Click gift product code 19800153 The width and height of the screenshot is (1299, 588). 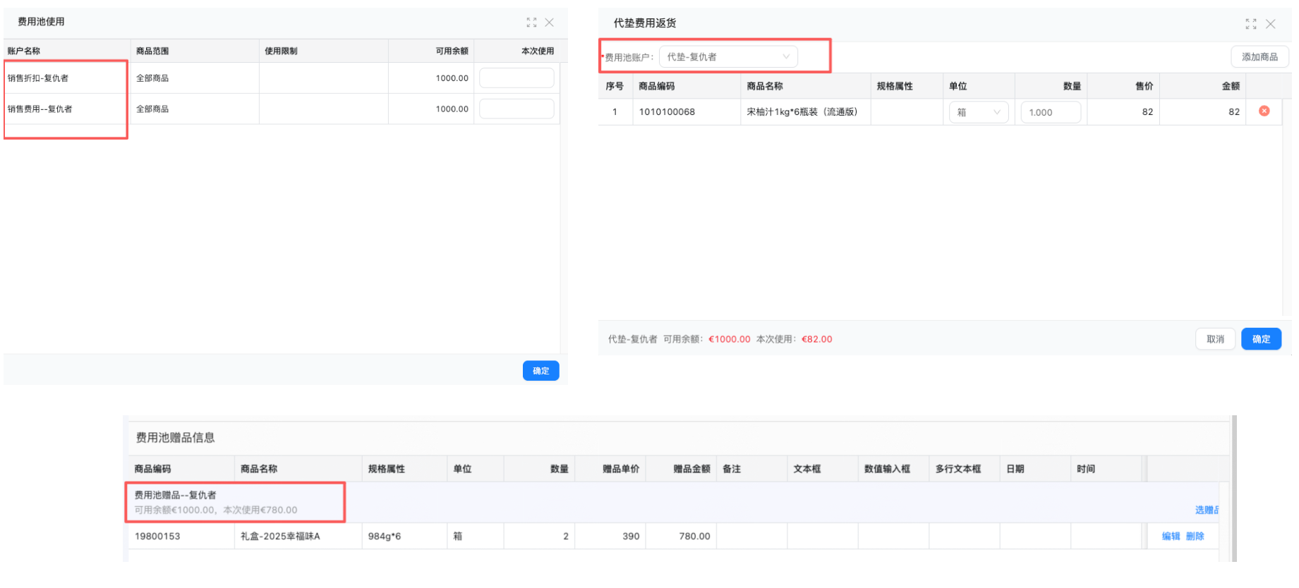click(x=157, y=536)
